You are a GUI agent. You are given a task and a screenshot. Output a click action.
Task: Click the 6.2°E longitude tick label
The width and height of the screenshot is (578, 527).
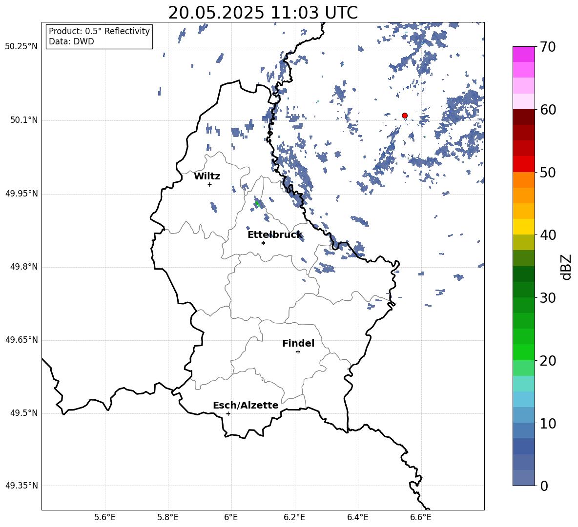[x=294, y=517]
